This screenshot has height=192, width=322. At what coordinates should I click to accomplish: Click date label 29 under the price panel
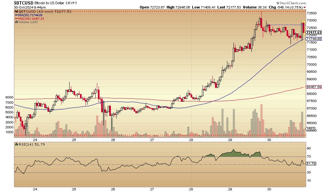point(230,140)
